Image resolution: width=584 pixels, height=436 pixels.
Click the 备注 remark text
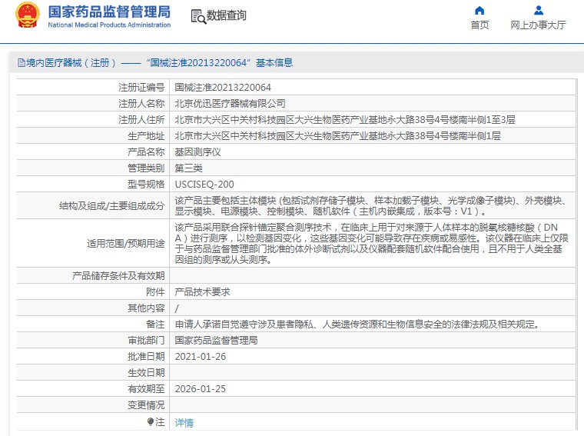pos(357,325)
